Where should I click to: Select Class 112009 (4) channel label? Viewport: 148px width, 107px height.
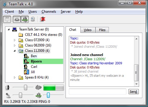[x=37, y=51]
